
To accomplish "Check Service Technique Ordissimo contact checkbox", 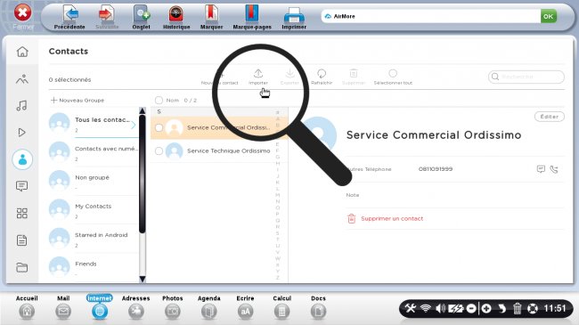I will (159, 151).
